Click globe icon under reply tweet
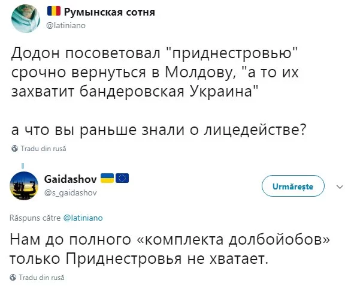 pos(13,277)
